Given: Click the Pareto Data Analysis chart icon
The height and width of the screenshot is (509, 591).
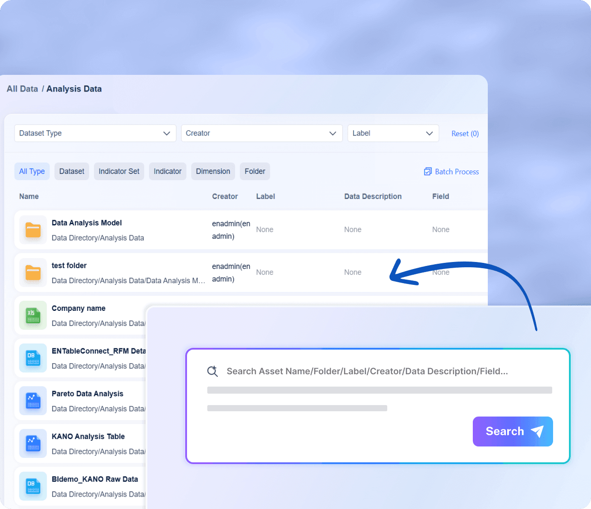Looking at the screenshot, I should tap(33, 401).
